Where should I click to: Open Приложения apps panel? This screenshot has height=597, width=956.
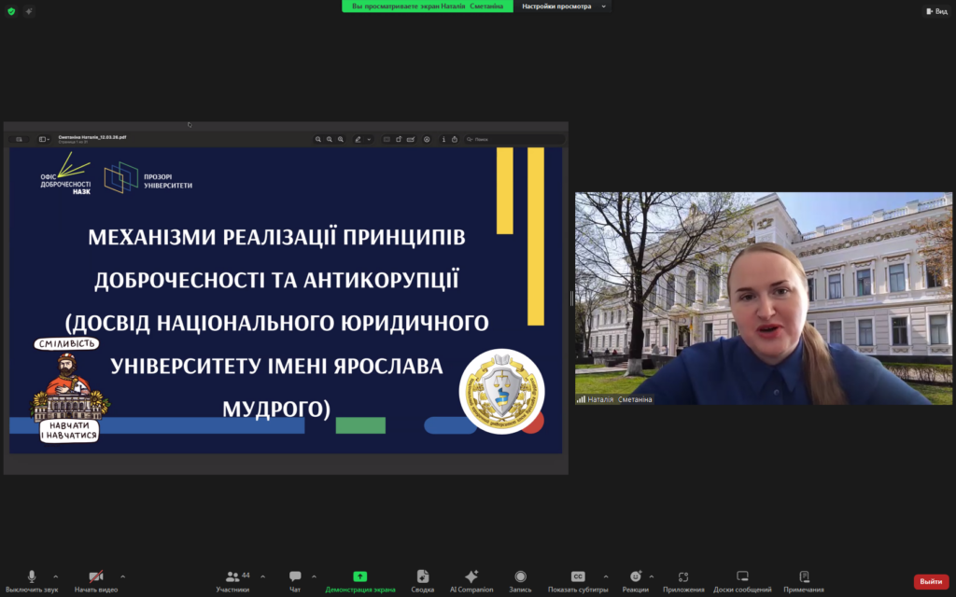(x=683, y=577)
